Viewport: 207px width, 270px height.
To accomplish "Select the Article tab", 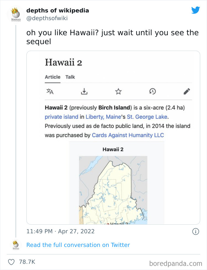I will tap(52, 77).
